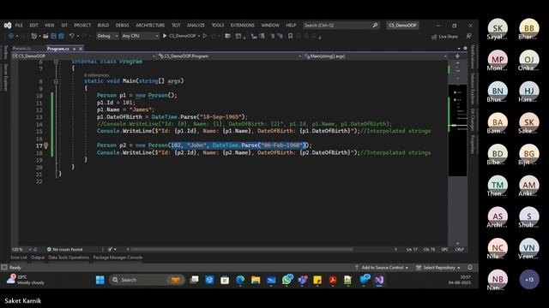The image size is (549, 308).
Task: Click the bookmark toolbar icon
Action: click(x=290, y=36)
